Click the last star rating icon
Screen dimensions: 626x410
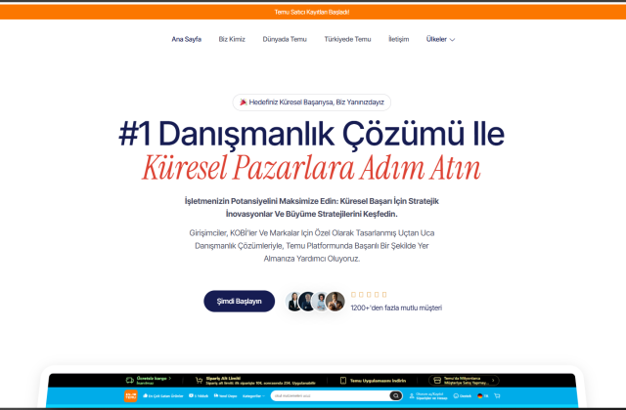click(x=383, y=294)
